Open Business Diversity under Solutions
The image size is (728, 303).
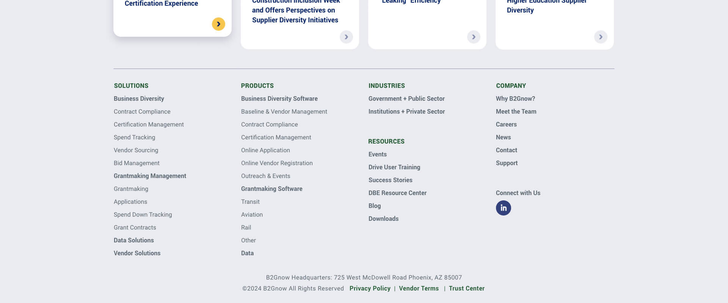(139, 98)
